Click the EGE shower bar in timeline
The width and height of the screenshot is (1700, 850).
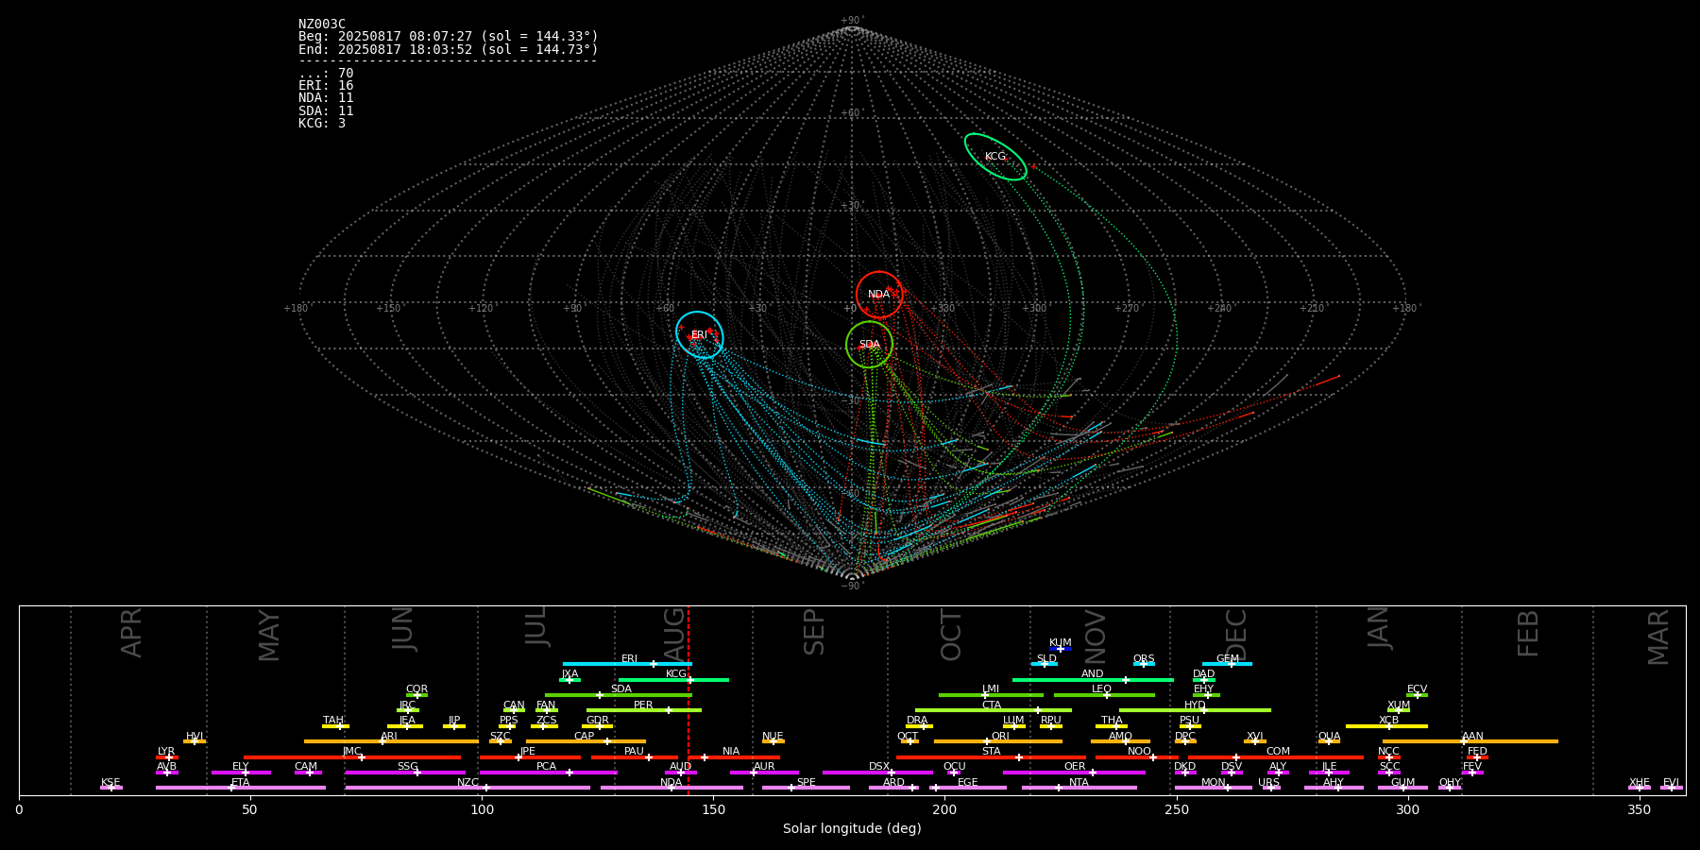point(968,788)
